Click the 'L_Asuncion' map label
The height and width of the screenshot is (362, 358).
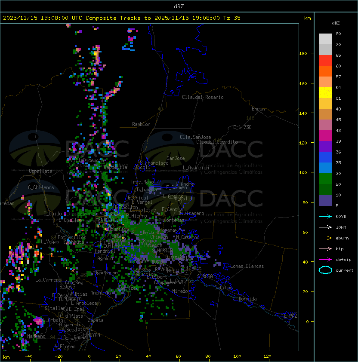pos(196,168)
